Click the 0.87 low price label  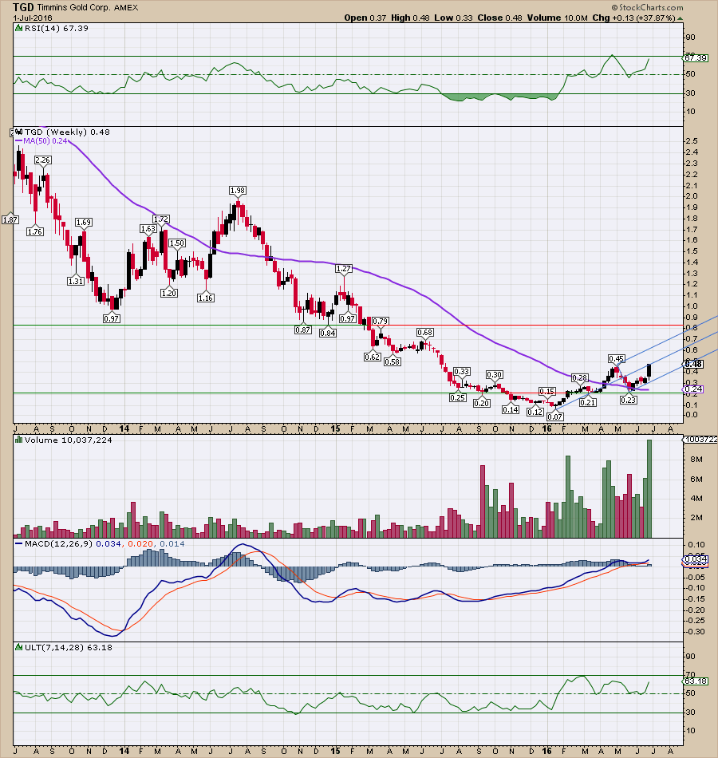tap(302, 330)
